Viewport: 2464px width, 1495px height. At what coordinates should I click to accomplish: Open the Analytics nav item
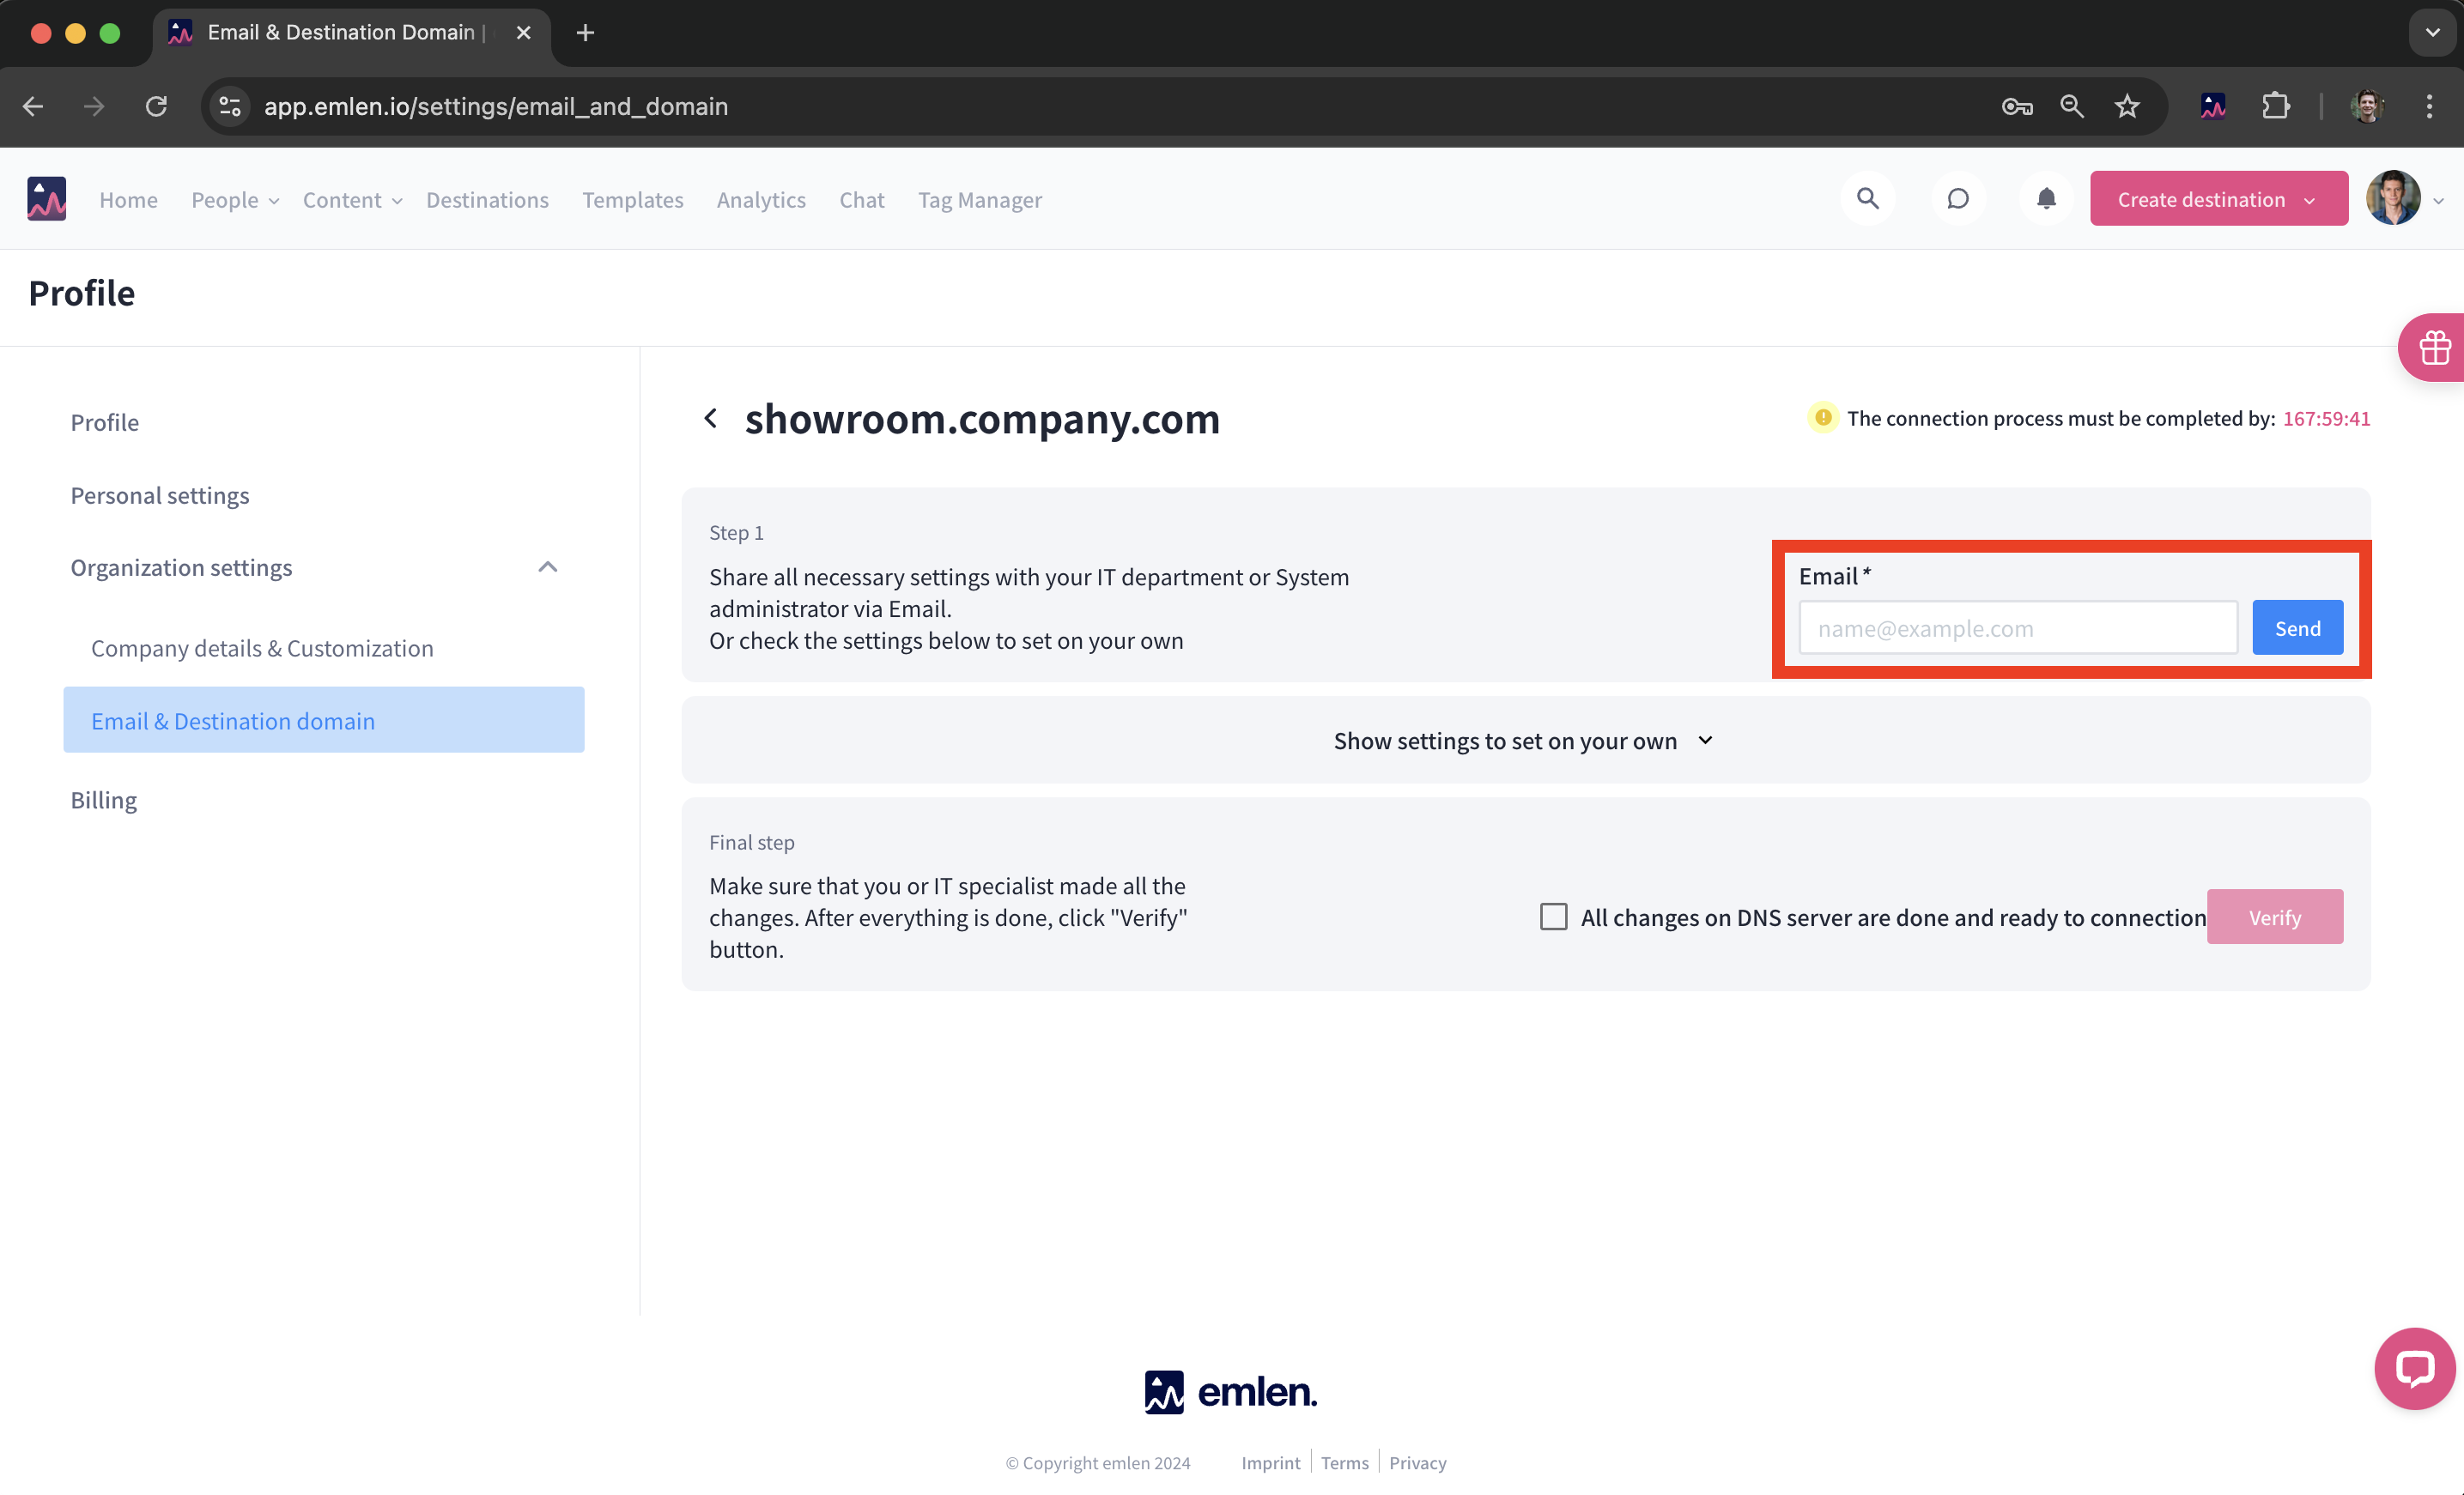[760, 200]
